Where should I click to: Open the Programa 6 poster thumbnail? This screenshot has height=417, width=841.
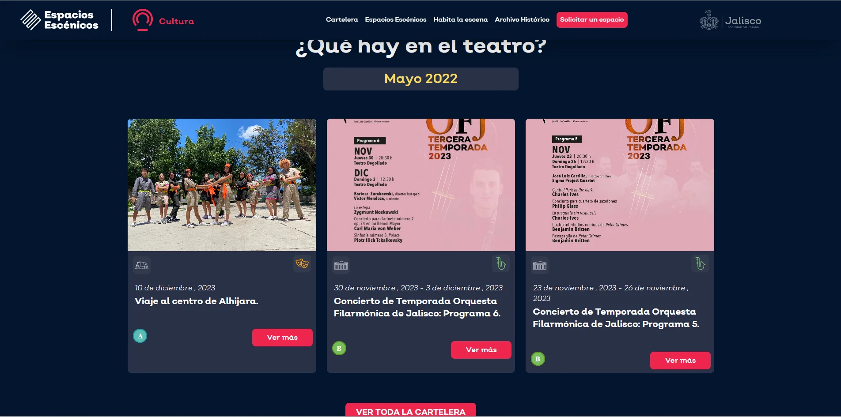click(x=421, y=185)
